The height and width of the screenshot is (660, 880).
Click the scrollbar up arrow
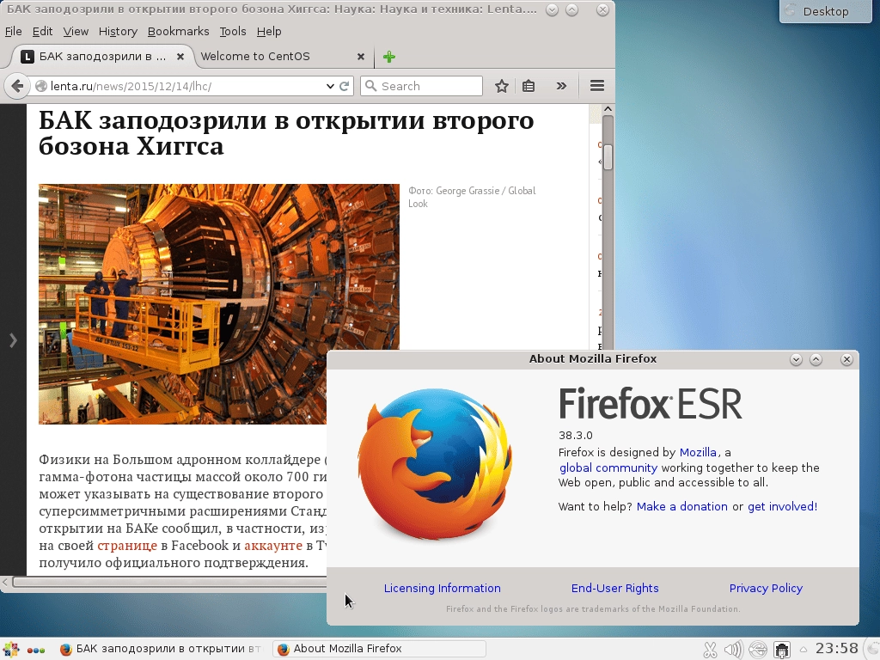[x=608, y=109]
